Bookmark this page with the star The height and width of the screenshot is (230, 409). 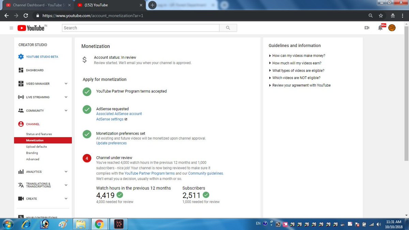(381, 16)
